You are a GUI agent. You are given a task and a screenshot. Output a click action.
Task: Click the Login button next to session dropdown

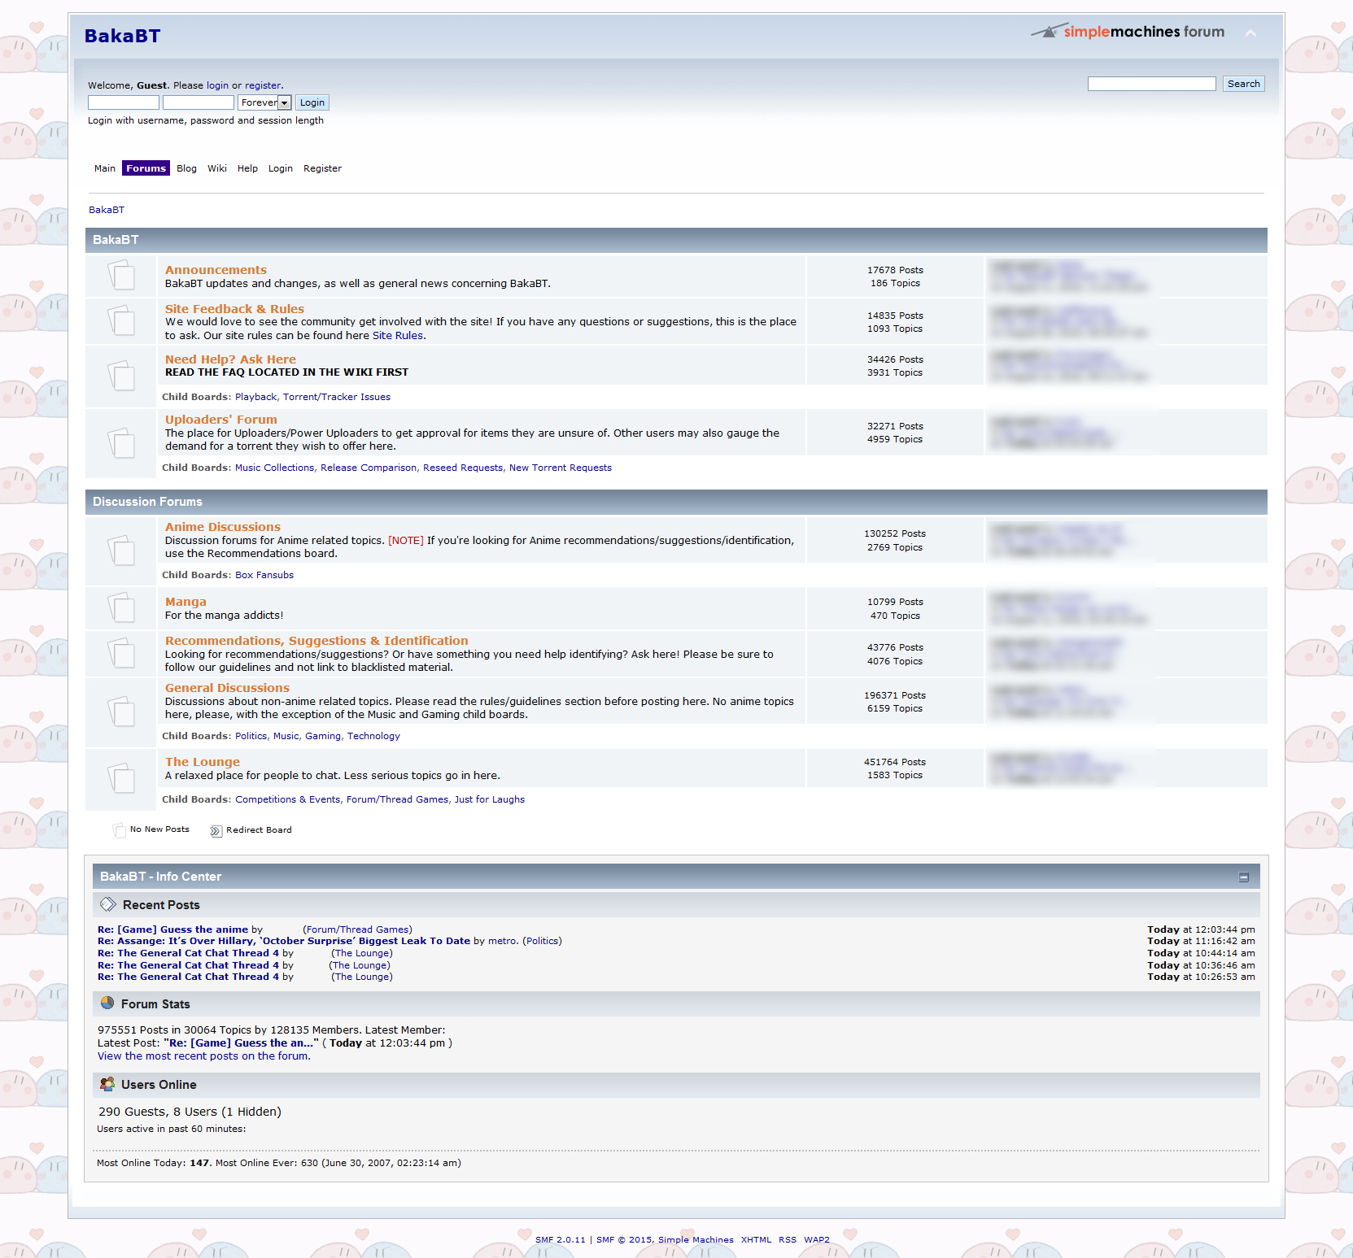pos(312,102)
